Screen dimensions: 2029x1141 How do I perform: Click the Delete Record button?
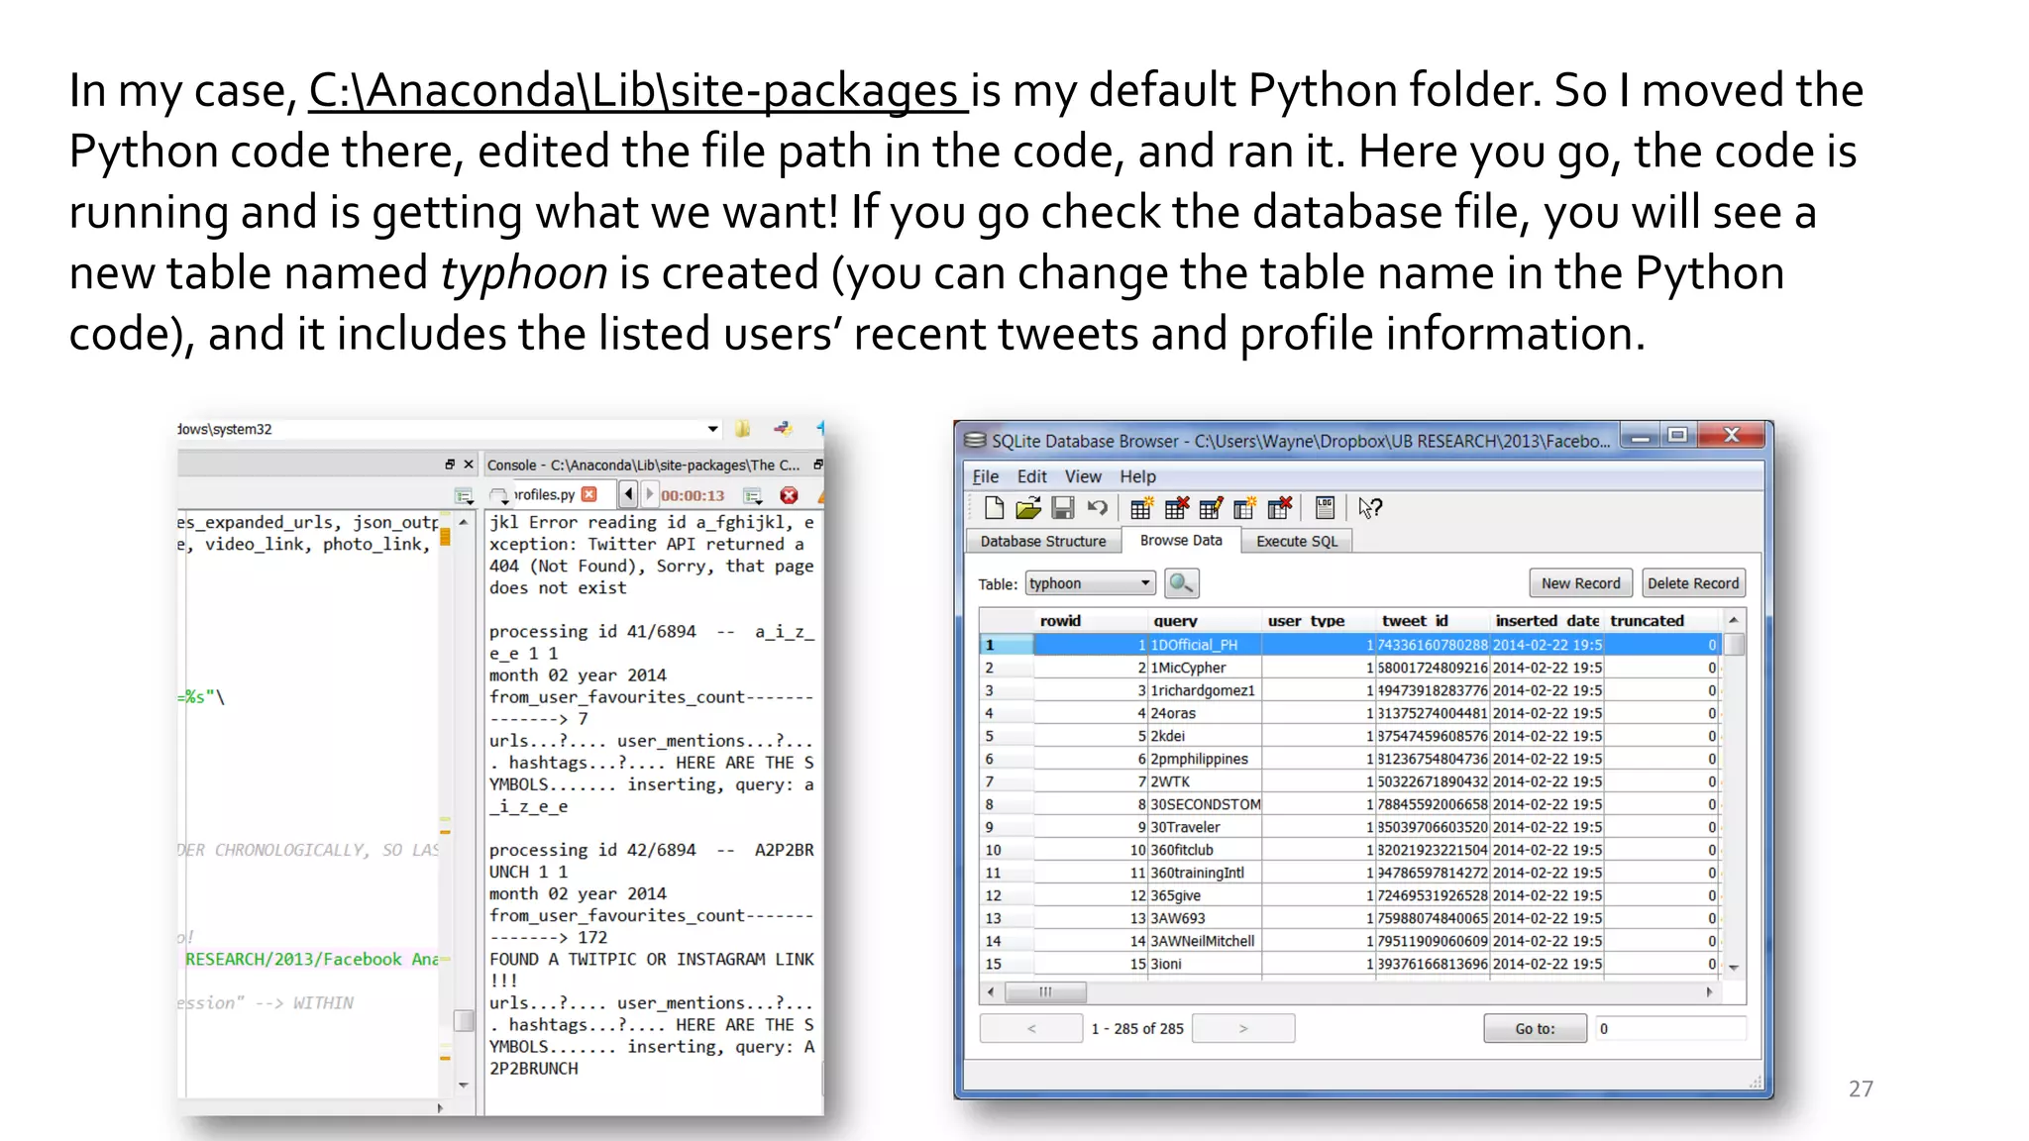[1693, 583]
